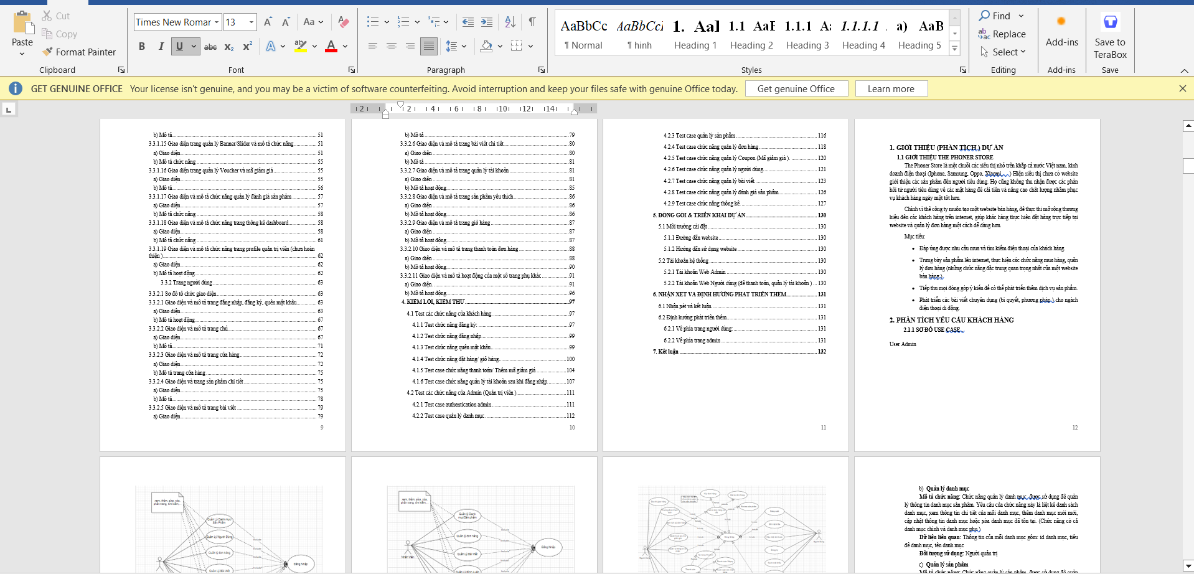The image size is (1194, 574).
Task: Apply superscript formatting
Action: pyautogui.click(x=247, y=47)
